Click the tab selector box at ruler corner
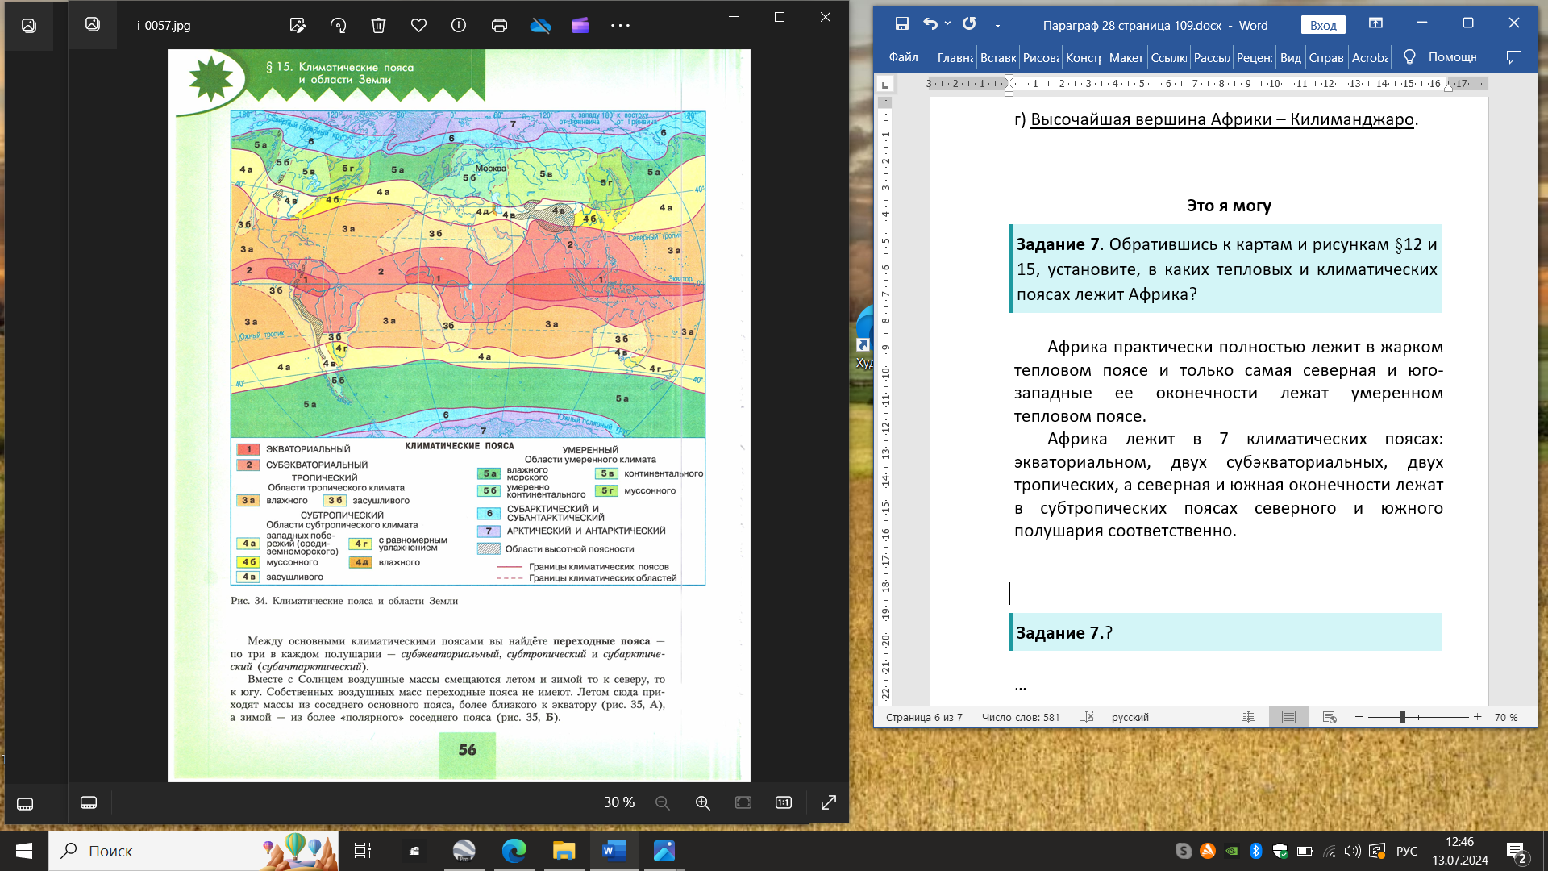 [885, 84]
